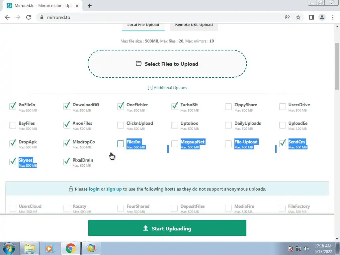Click the folder icon in upload area
This screenshot has height=255, width=340.
[138, 63]
